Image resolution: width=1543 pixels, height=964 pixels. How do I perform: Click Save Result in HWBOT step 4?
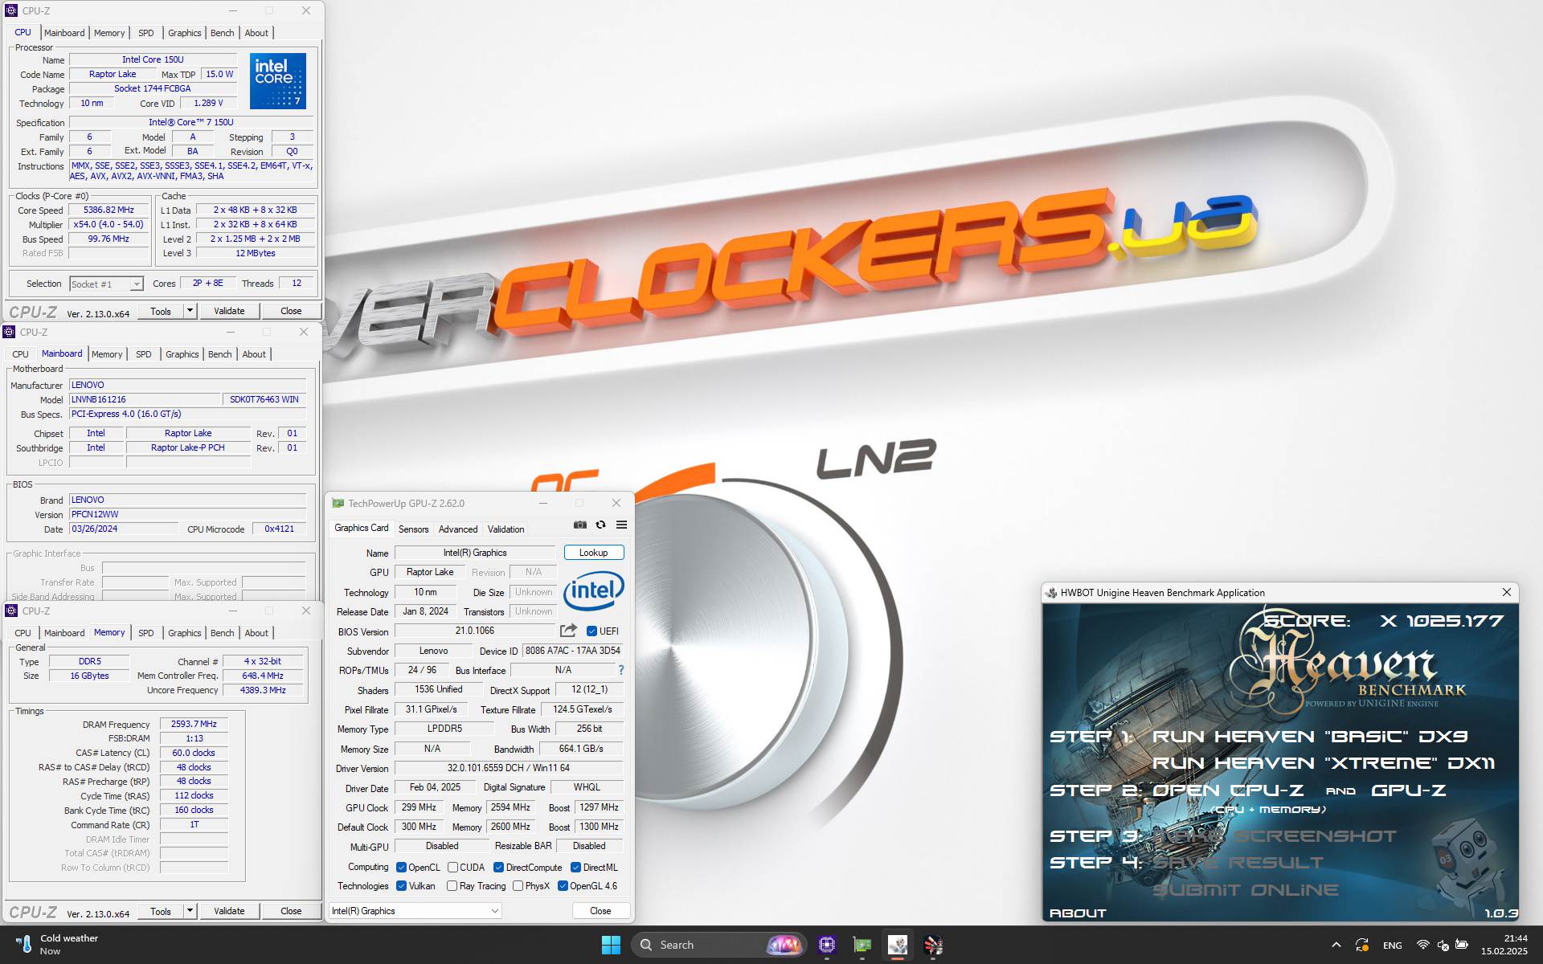pyautogui.click(x=1238, y=862)
